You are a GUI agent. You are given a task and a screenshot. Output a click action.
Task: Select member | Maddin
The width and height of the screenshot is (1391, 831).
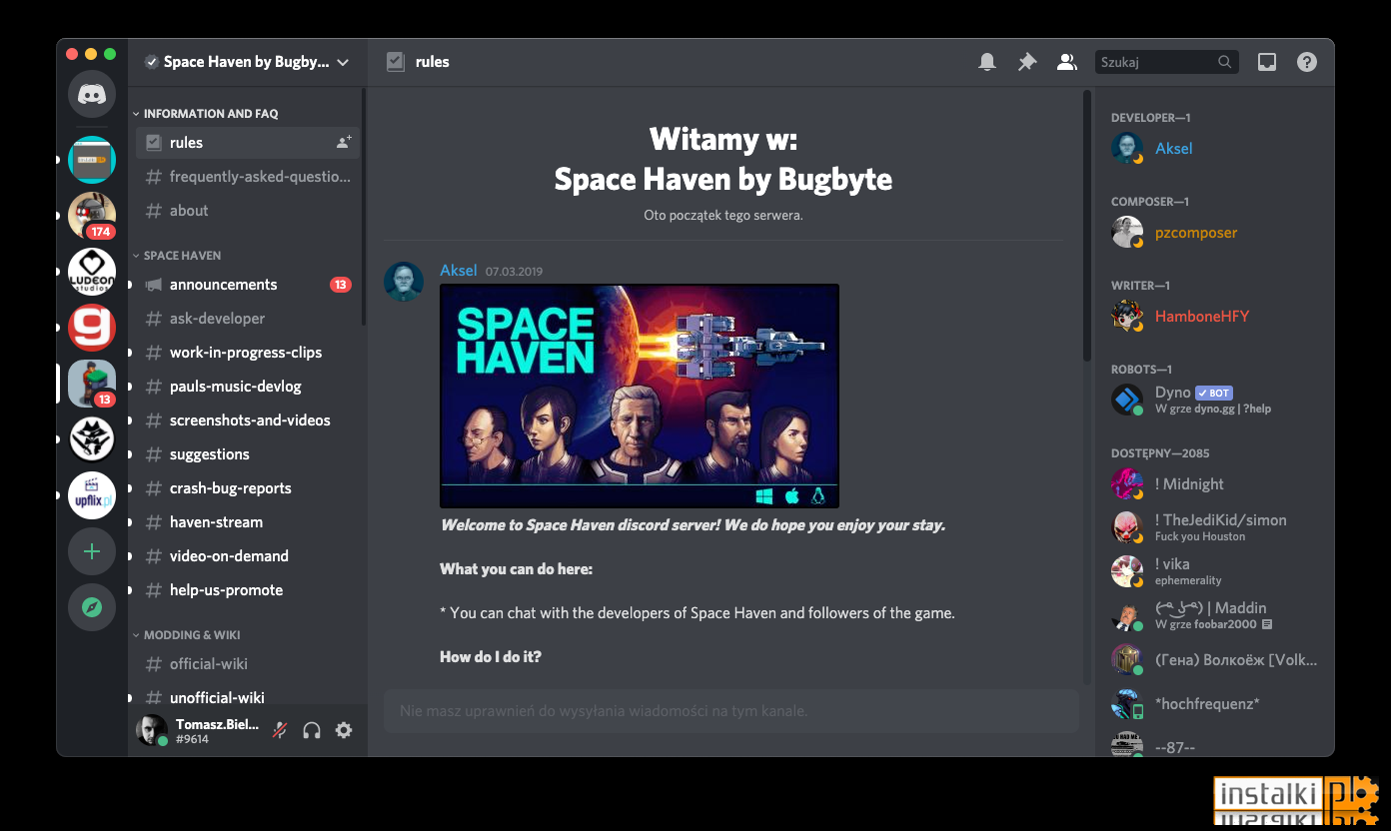pyautogui.click(x=1215, y=615)
